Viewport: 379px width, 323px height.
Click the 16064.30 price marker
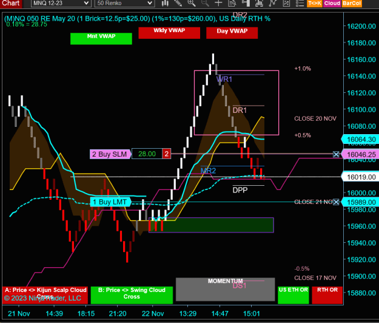click(360, 140)
